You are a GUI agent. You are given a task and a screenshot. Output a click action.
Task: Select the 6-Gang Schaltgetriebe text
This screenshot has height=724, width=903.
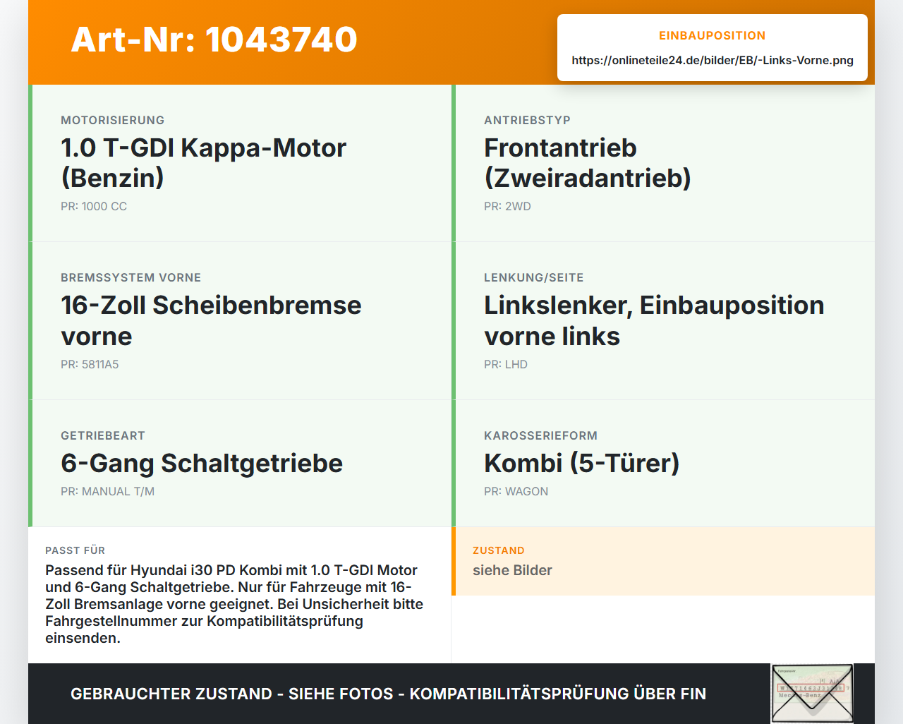coord(202,464)
